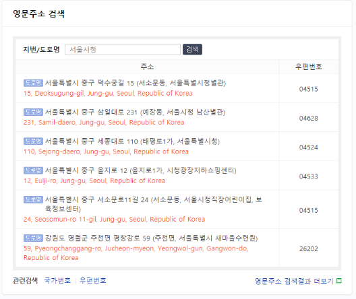Open the 우편번호 related search link
The width and height of the screenshot is (356, 299).
click(x=93, y=281)
